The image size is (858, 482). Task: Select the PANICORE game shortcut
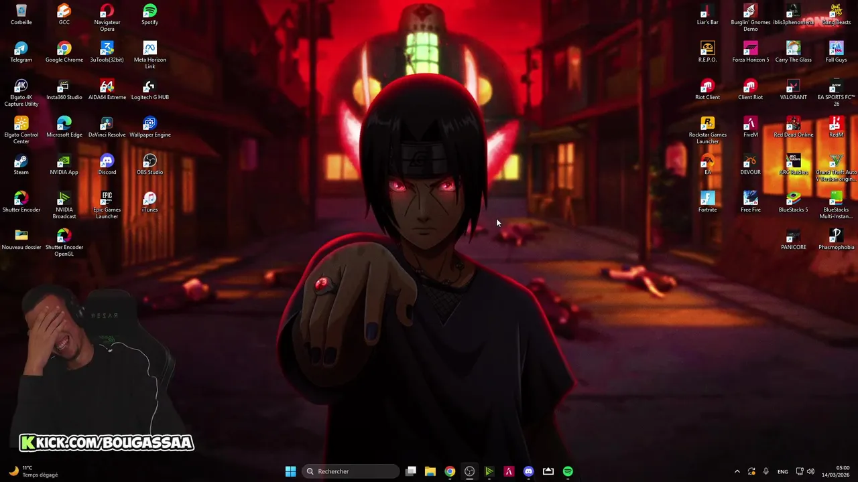click(x=794, y=240)
